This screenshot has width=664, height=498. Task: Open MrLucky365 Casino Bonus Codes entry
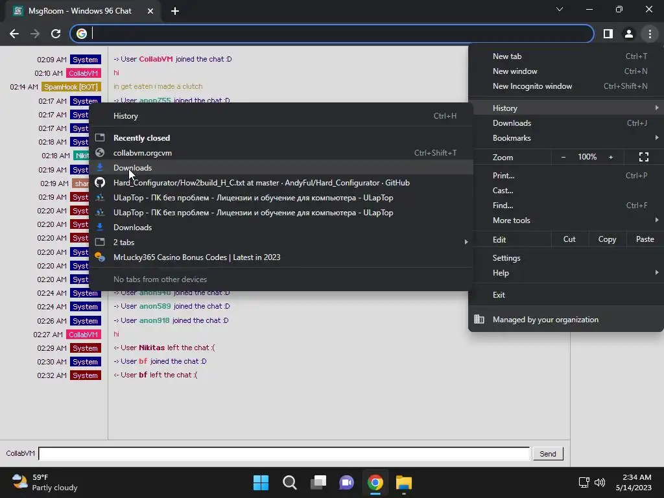click(x=281, y=257)
